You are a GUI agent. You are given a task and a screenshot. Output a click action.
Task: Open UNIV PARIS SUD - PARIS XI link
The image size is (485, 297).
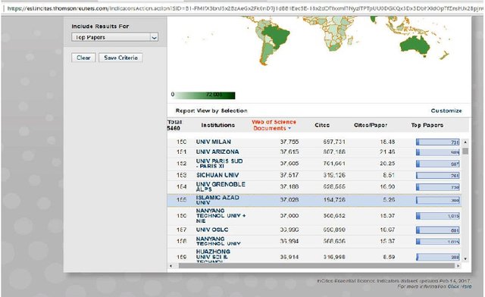pos(219,164)
